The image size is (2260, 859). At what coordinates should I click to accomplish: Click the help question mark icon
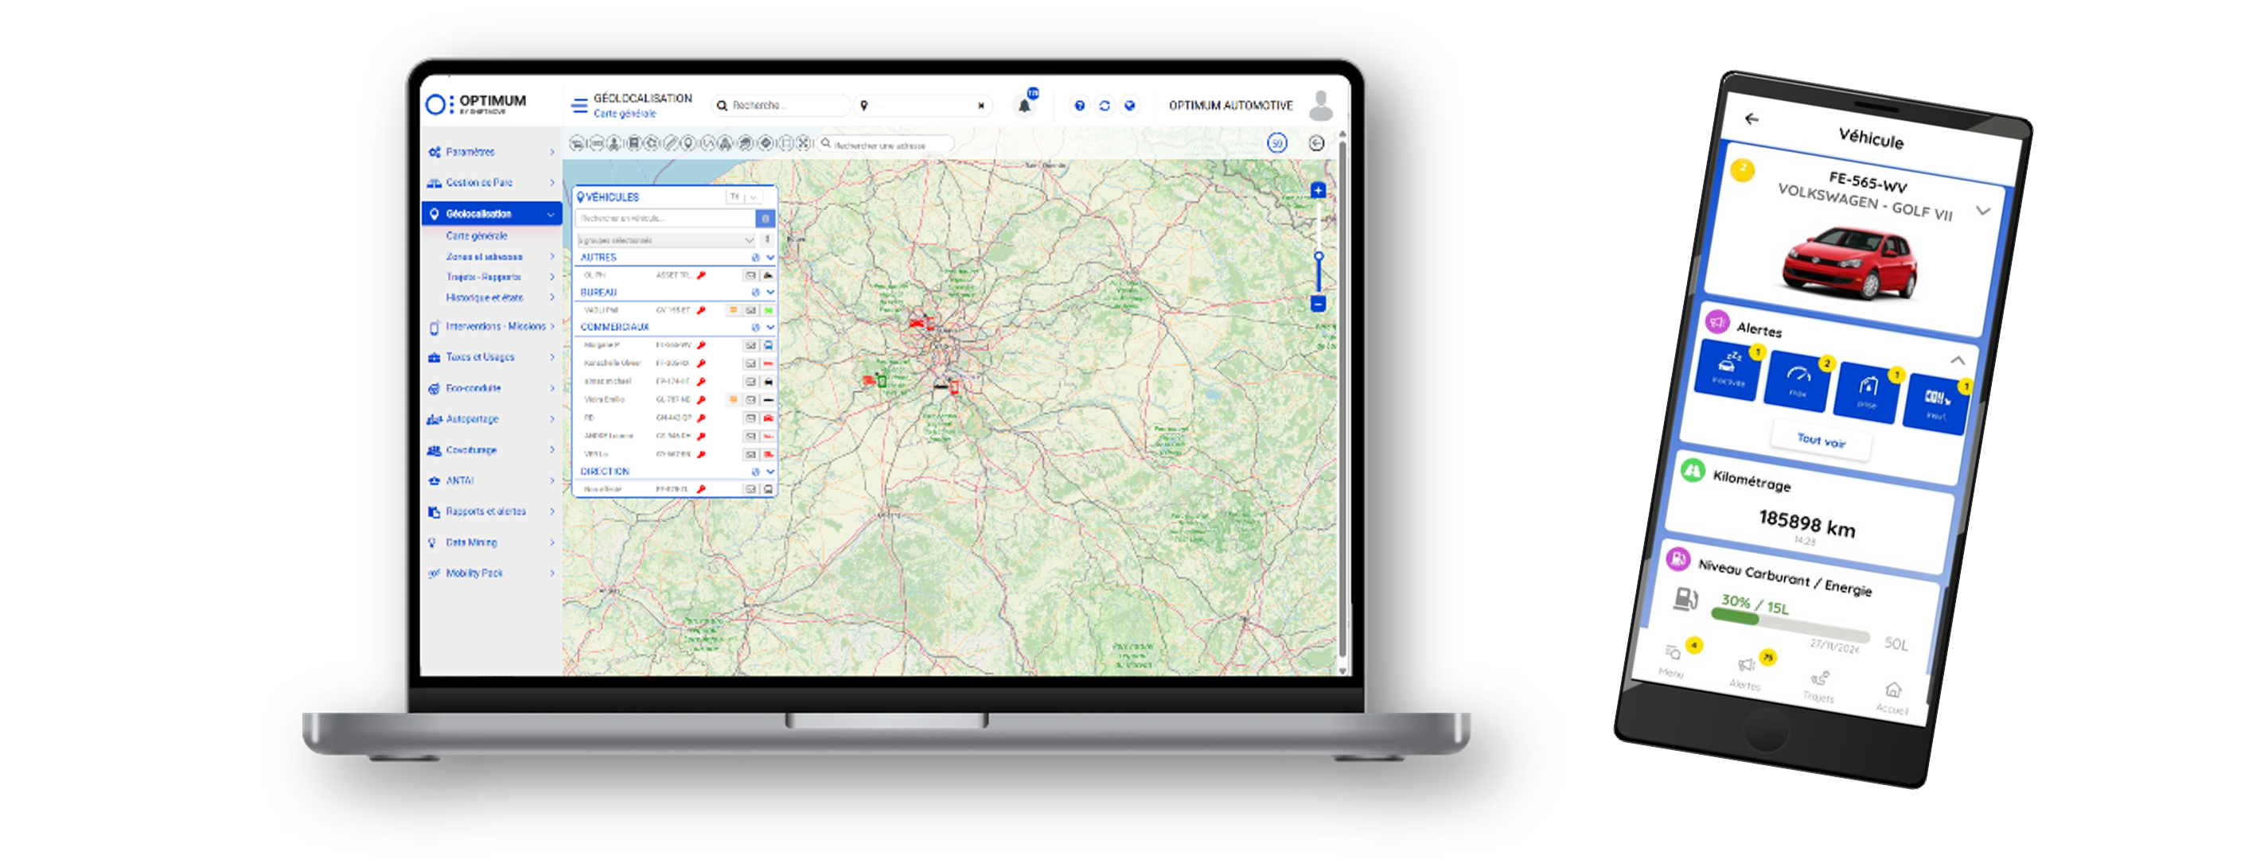tap(1079, 106)
